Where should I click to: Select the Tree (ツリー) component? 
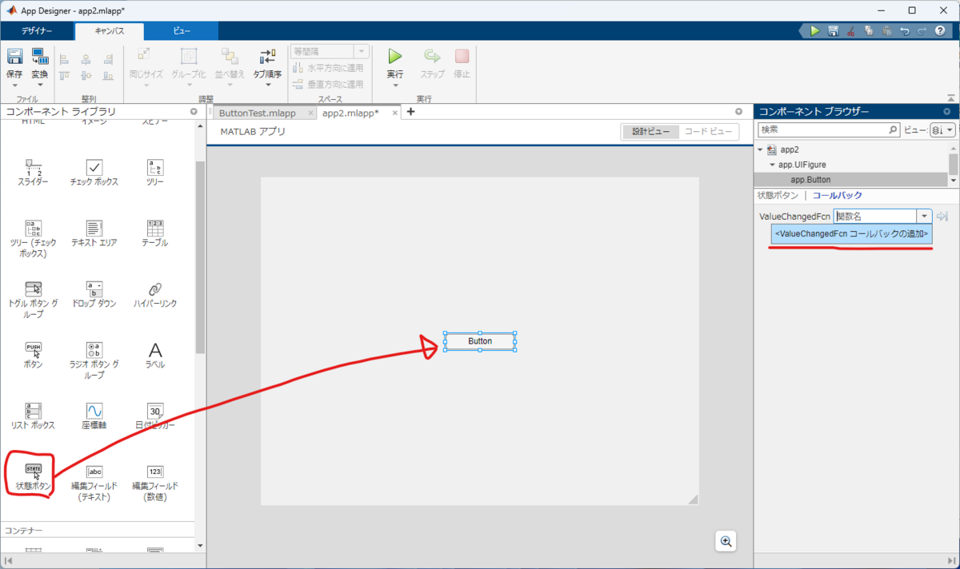tap(155, 173)
